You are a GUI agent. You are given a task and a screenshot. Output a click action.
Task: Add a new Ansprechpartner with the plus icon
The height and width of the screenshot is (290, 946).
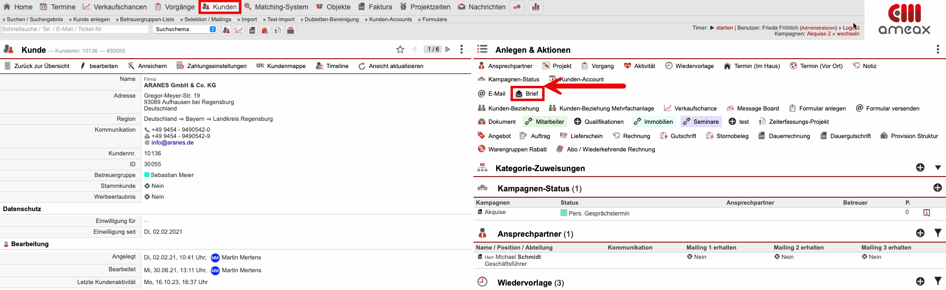pyautogui.click(x=920, y=233)
